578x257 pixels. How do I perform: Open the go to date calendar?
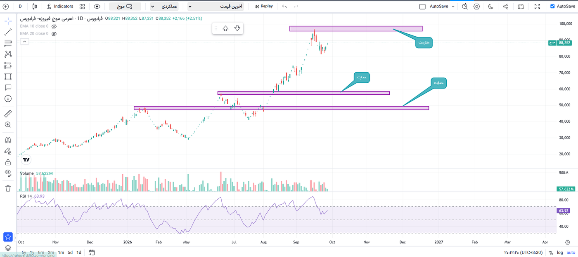tap(92, 252)
